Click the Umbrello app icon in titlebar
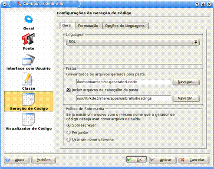The width and height of the screenshot is (214, 169). (19, 3)
